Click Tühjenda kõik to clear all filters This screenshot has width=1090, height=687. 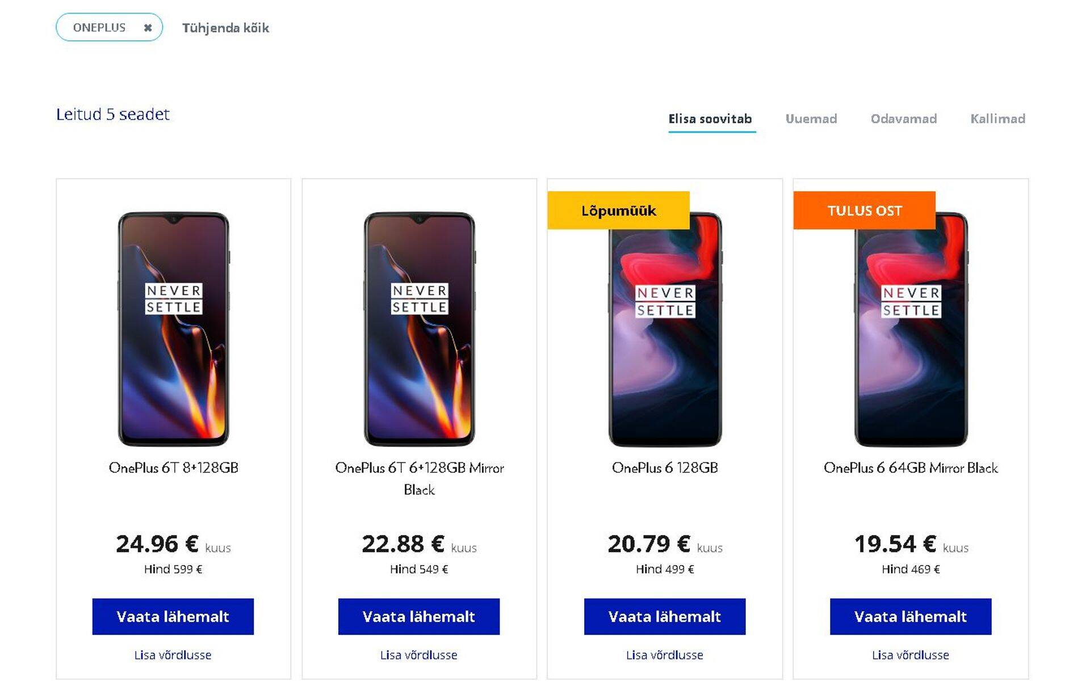coord(225,28)
